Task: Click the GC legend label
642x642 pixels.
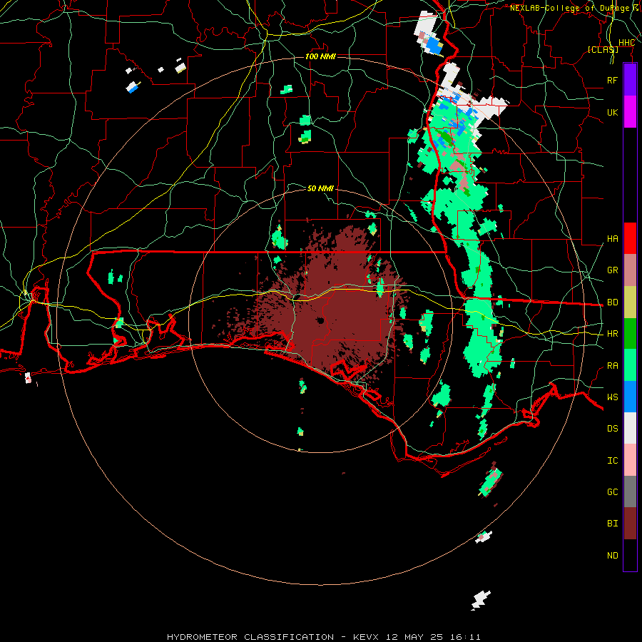Action: tap(612, 491)
